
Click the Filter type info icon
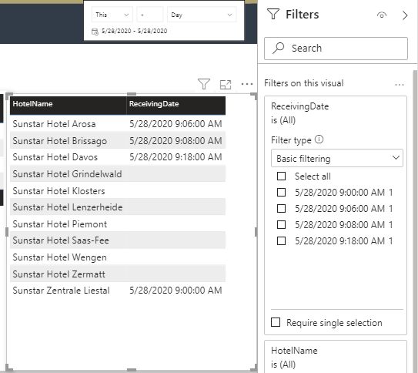(319, 139)
